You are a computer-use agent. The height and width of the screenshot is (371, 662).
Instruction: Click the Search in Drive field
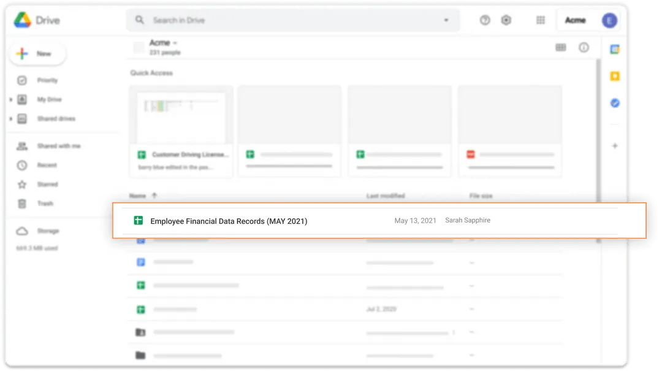tap(292, 20)
